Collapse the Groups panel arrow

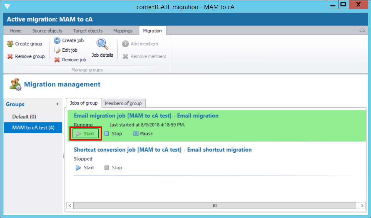tap(57, 104)
